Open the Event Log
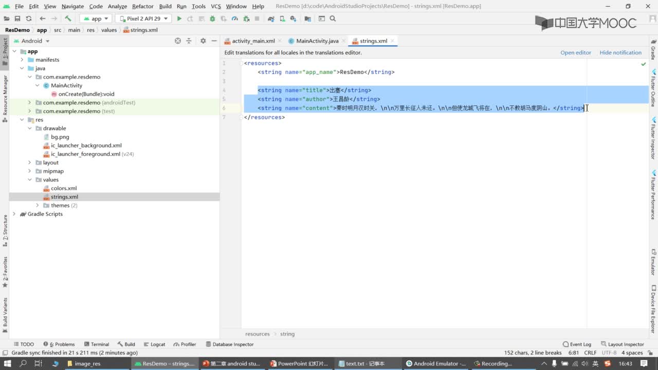Image resolution: width=658 pixels, height=370 pixels. pos(577,344)
